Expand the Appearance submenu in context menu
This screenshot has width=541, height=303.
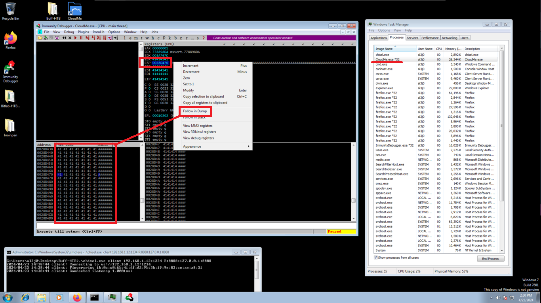[212, 147]
